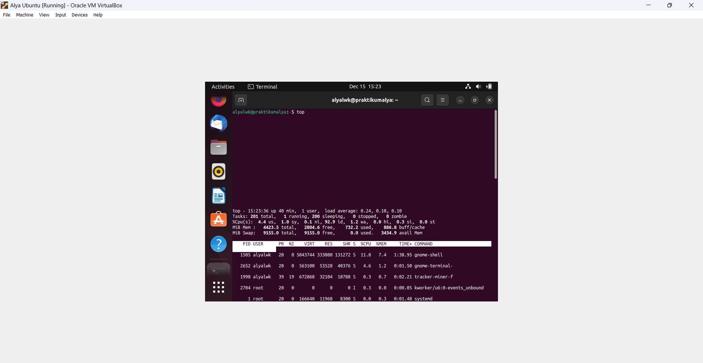Launch Thunderbird Mail from the dock
The image size is (703, 363).
coord(219,123)
